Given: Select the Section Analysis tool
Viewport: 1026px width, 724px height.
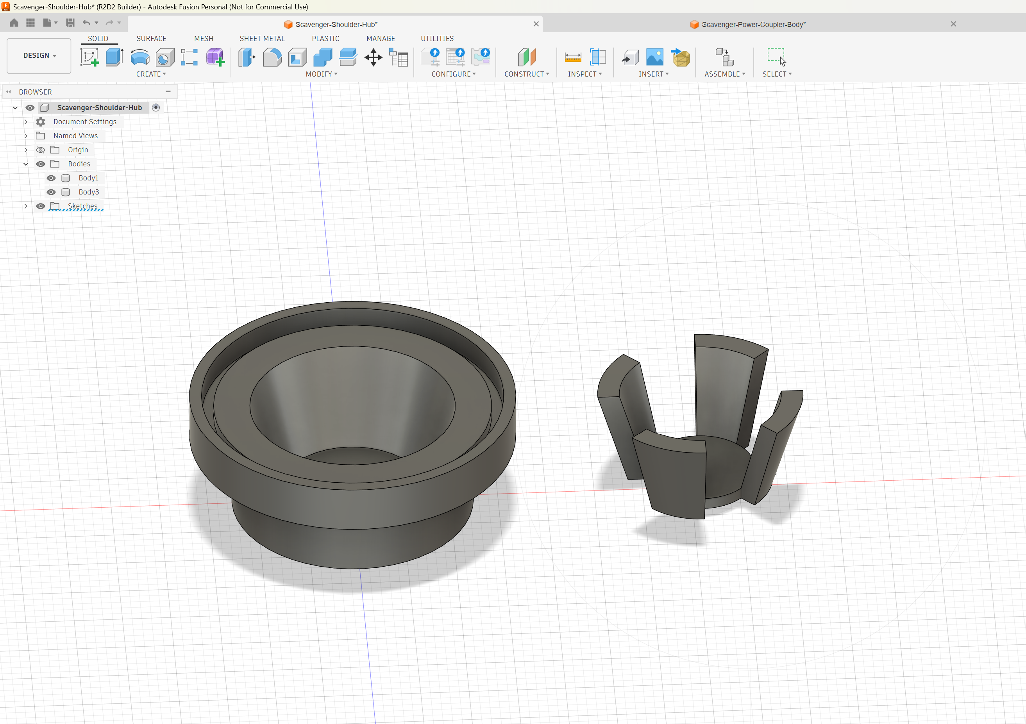Looking at the screenshot, I should (598, 57).
